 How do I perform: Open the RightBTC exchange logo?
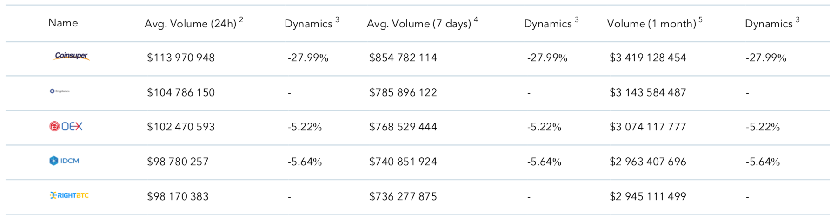tap(69, 195)
